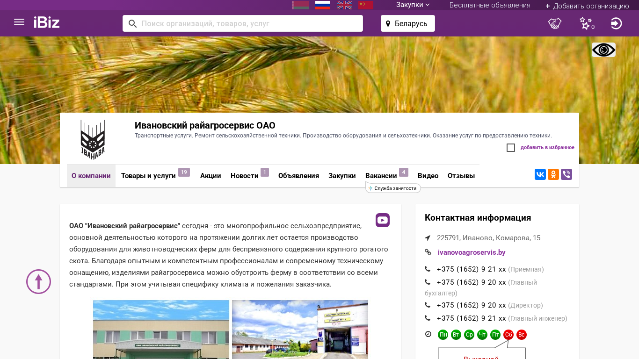Click the search magnifier icon
The width and height of the screenshot is (639, 359).
[132, 23]
